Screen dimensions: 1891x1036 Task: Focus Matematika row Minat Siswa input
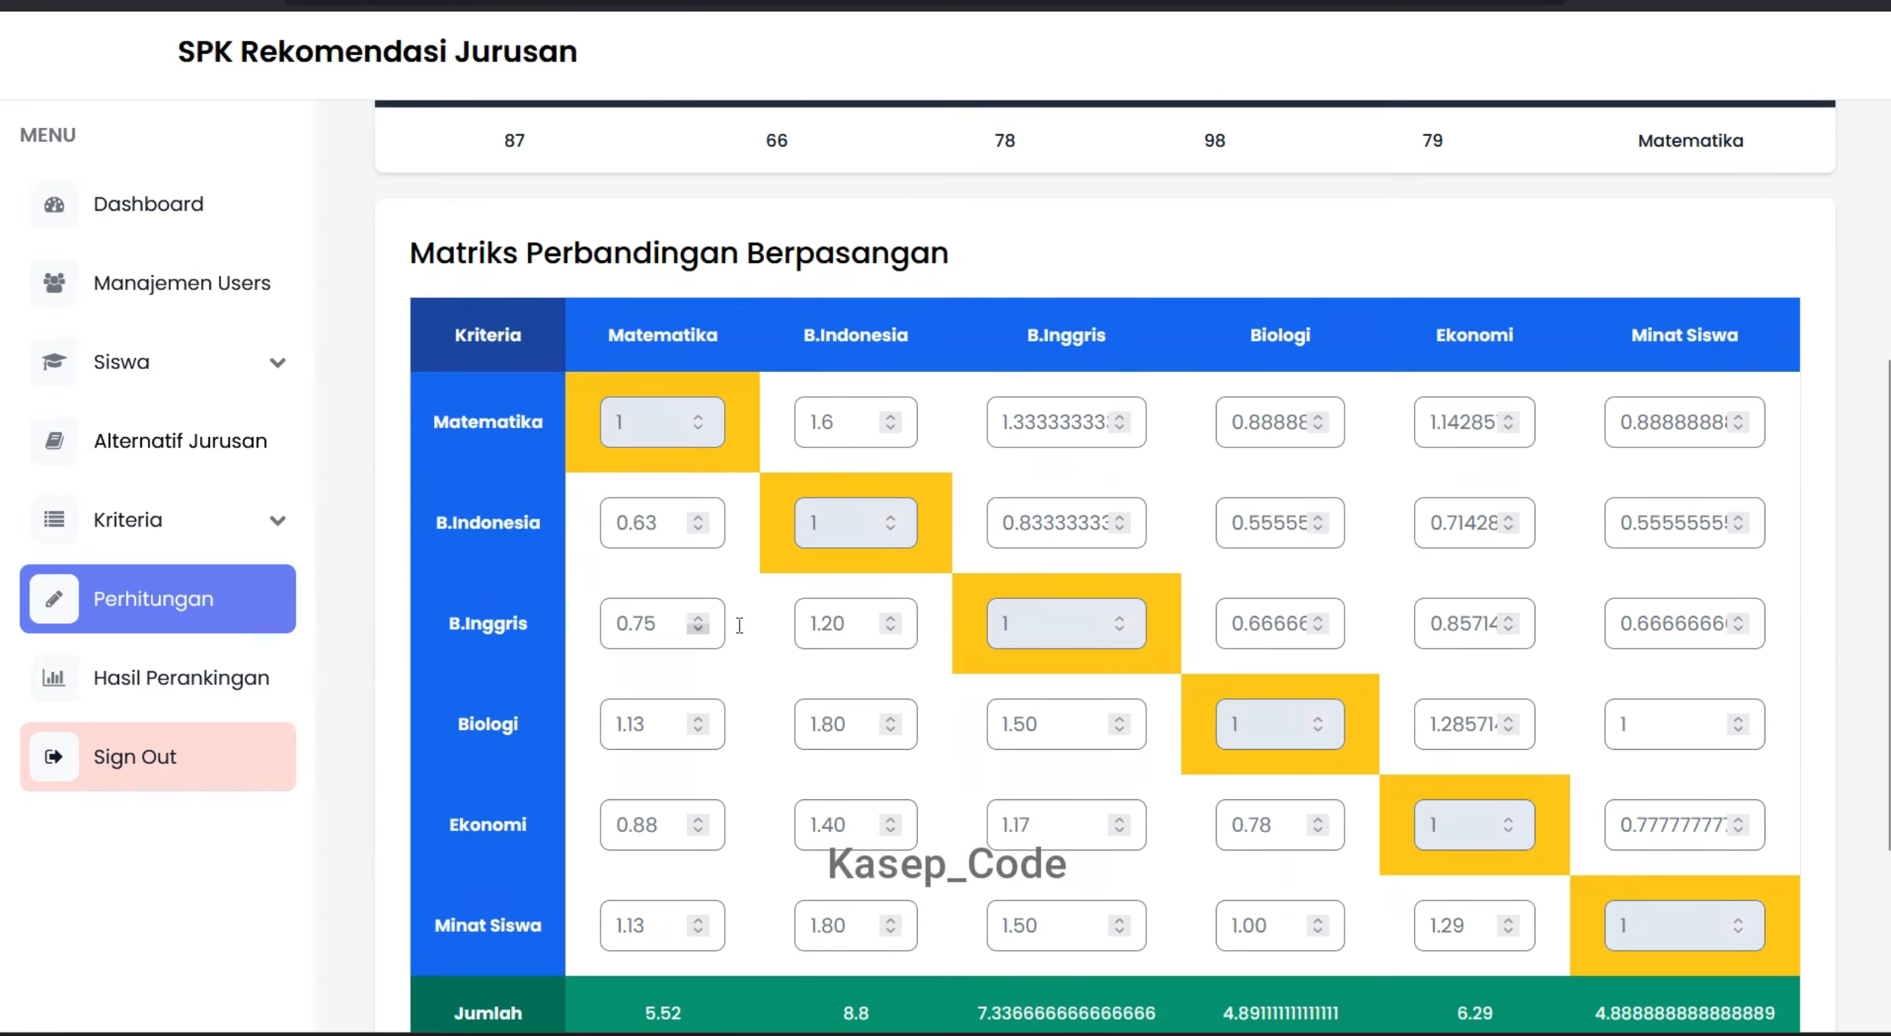[1685, 422]
